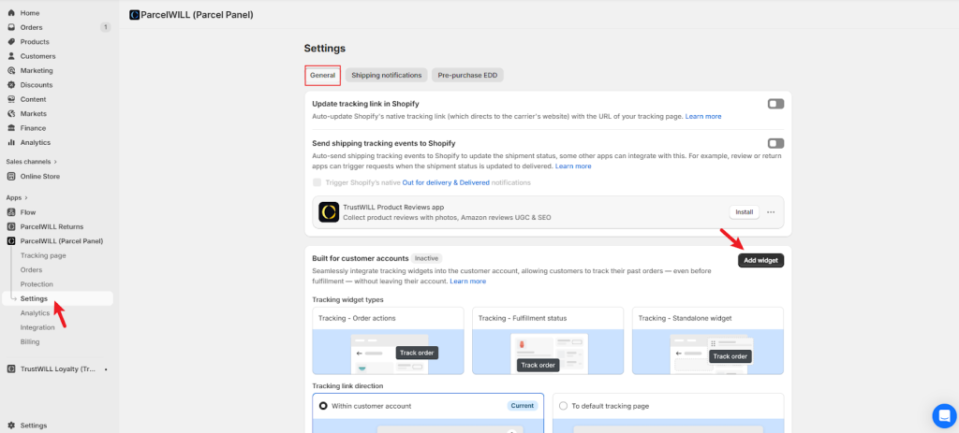Screen dimensions: 959x433
Task: Click the Marketing target icon
Action: pos(11,70)
